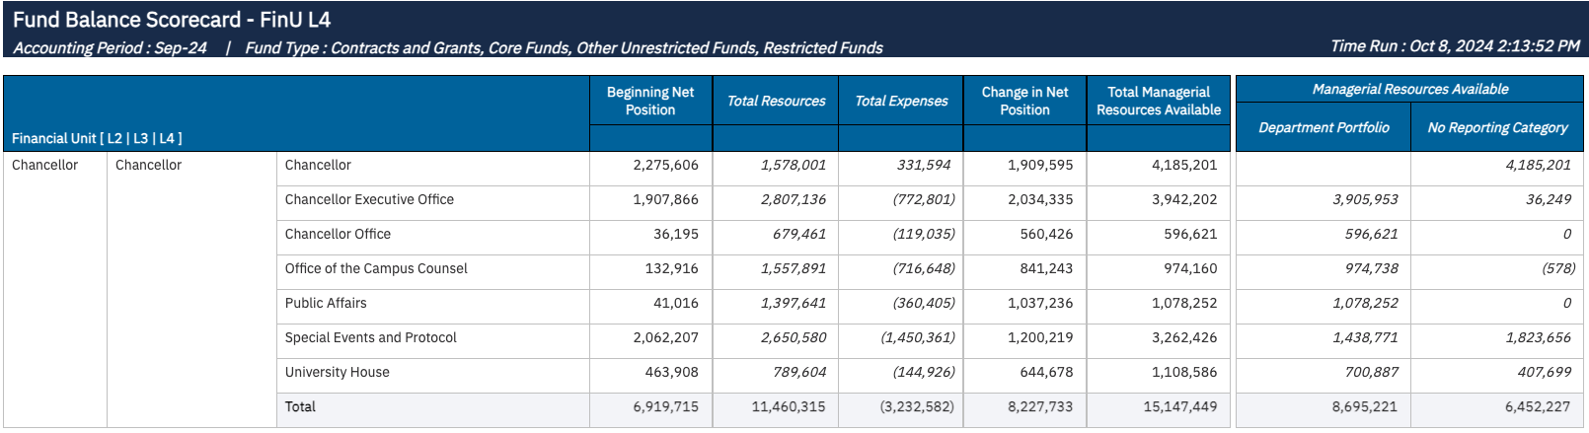Select the Total Resources column header
Image resolution: width=1589 pixels, height=433 pixels.
(x=776, y=101)
